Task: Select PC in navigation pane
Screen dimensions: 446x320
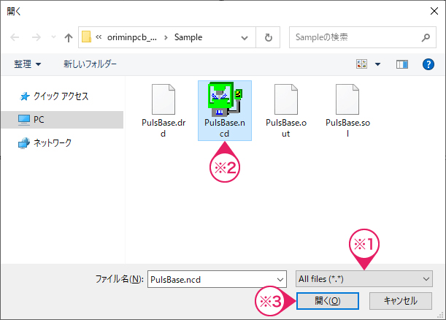Action: pos(38,119)
